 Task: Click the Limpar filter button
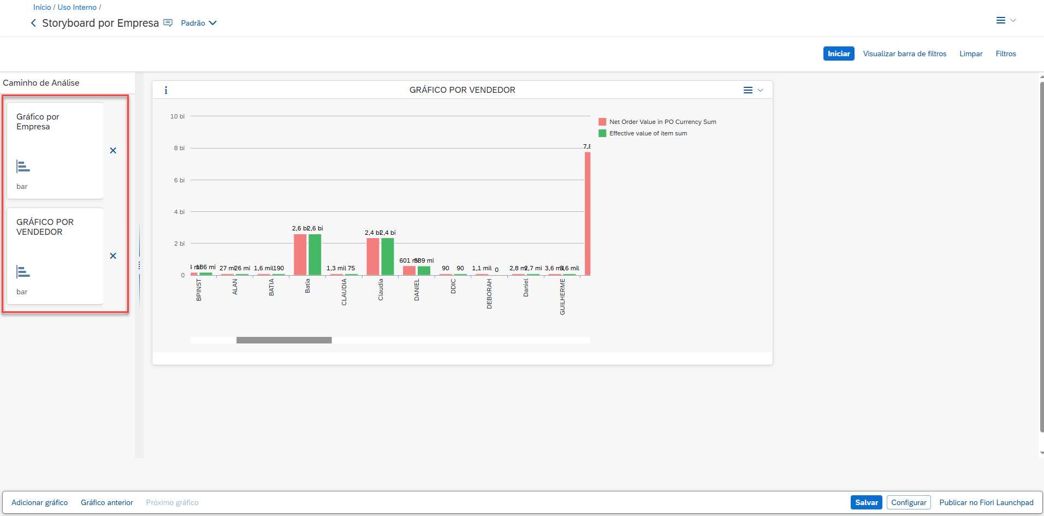(x=971, y=54)
